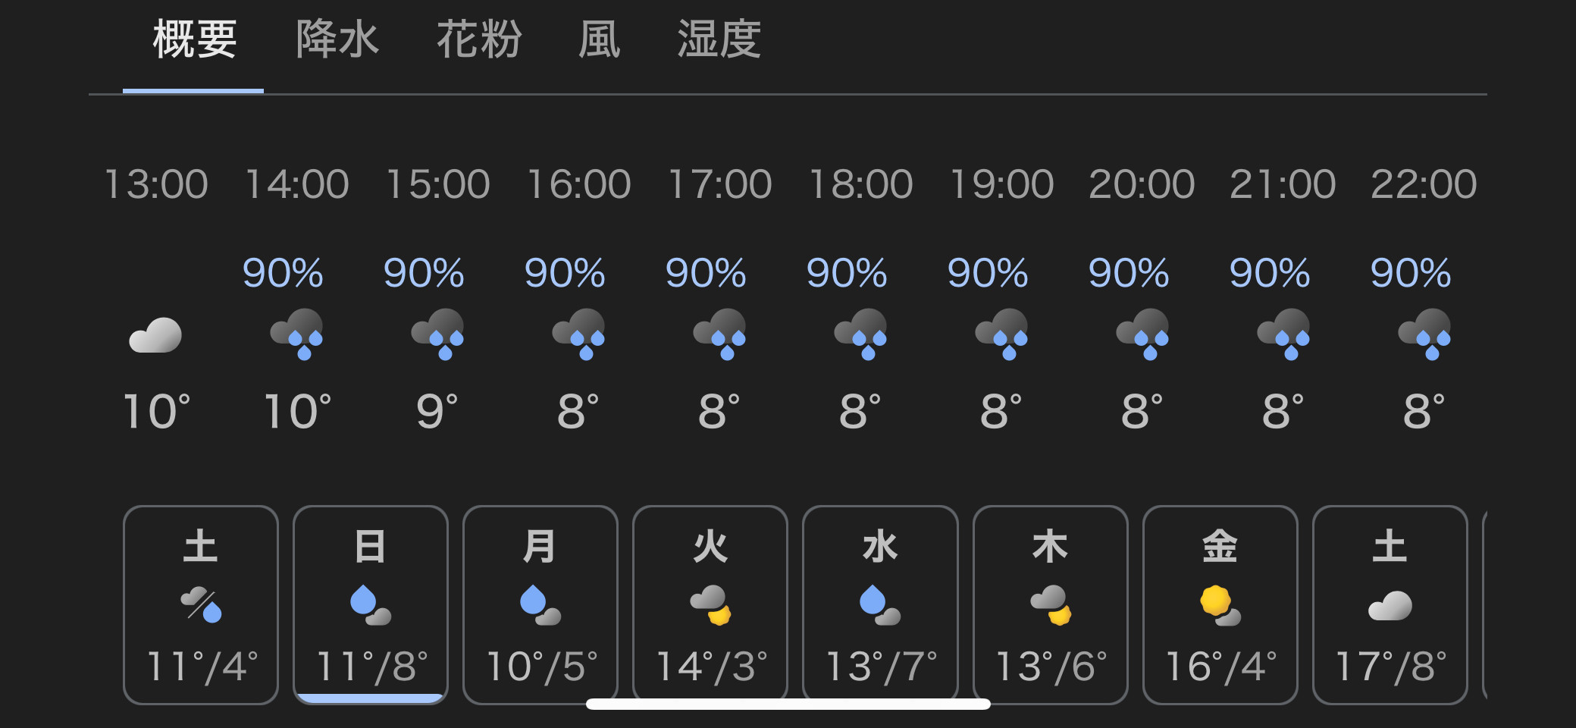
Task: Show the 湿度 tab
Action: click(719, 39)
